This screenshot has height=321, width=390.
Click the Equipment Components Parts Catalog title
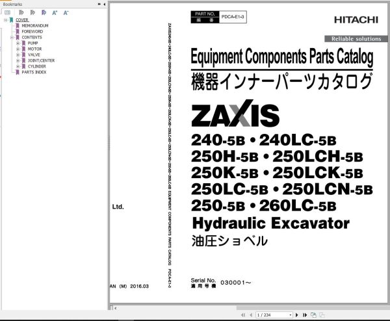[x=282, y=57]
